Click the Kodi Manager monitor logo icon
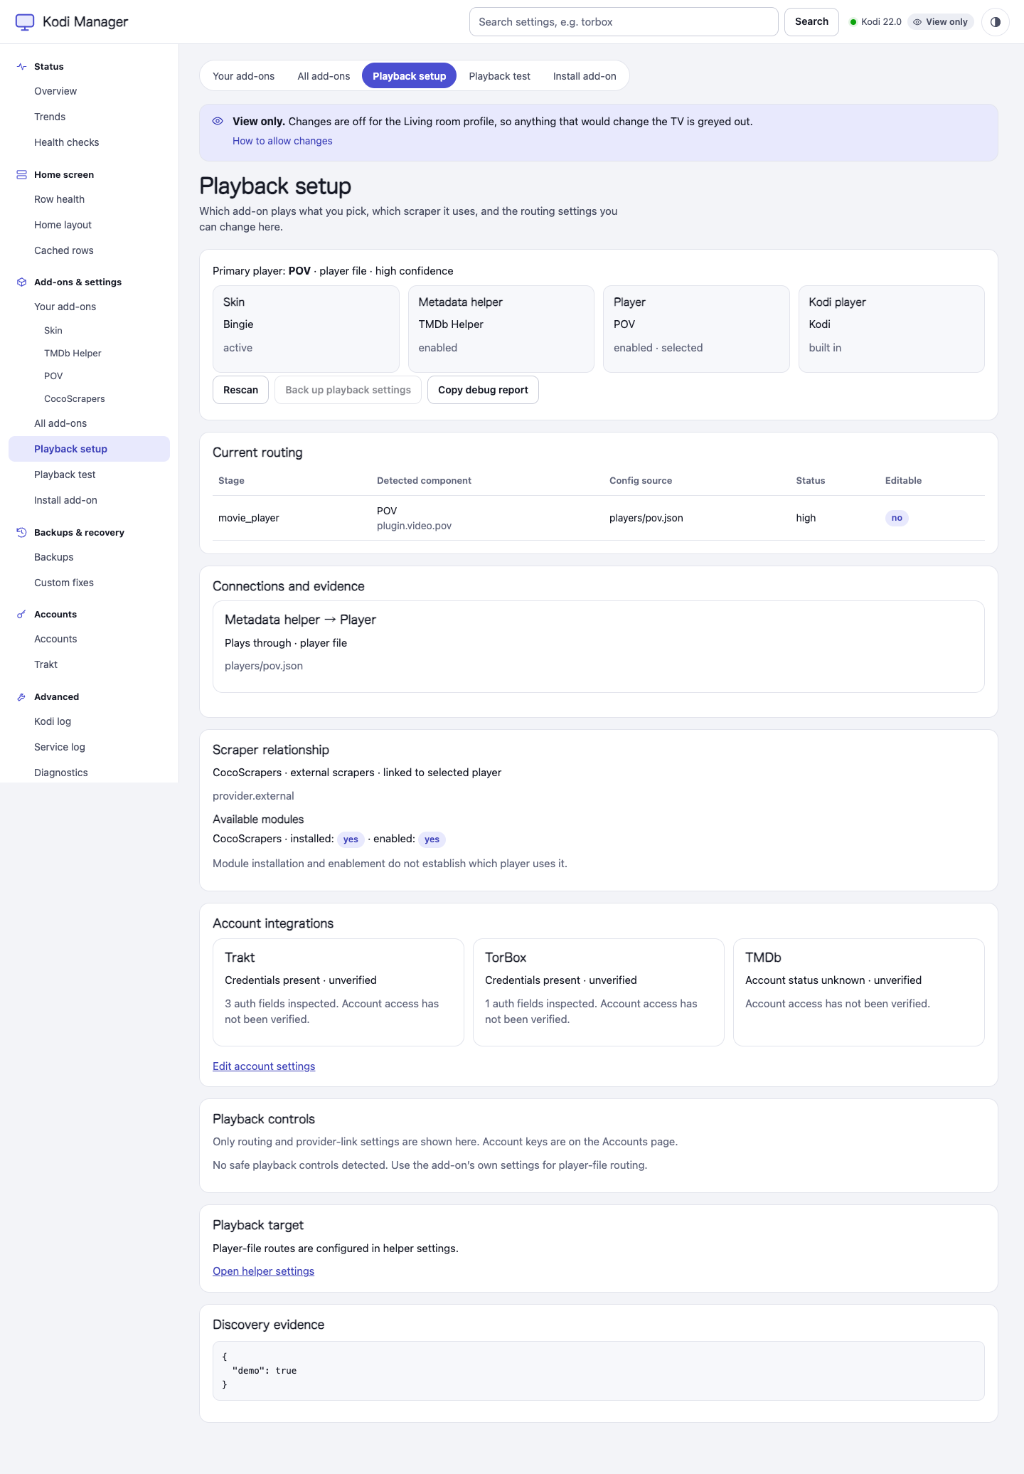Image resolution: width=1024 pixels, height=1474 pixels. [x=25, y=22]
